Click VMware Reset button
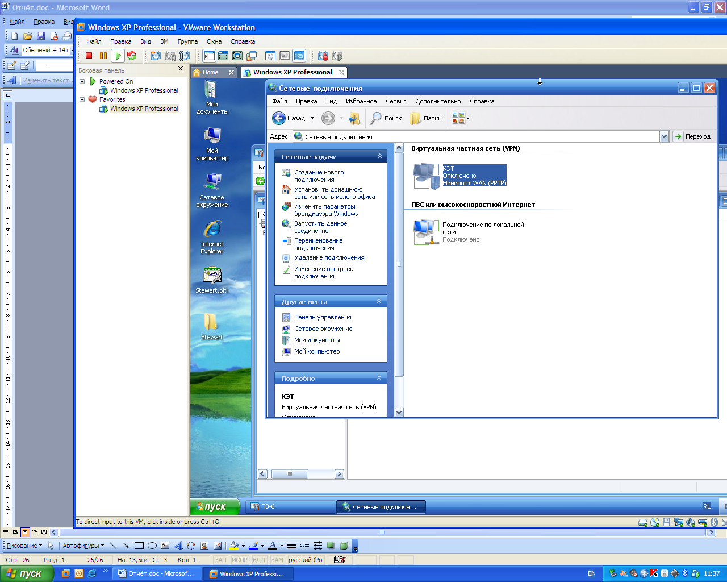 (132, 56)
